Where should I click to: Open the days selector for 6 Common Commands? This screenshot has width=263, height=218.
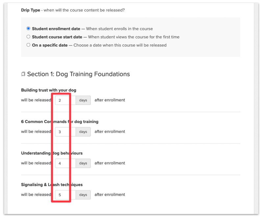83,132
